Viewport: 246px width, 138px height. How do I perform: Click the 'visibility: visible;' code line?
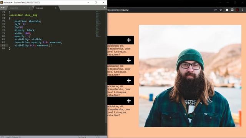pyautogui.click(x=28, y=39)
